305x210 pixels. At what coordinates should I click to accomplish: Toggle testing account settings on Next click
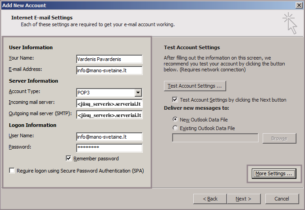click(175, 100)
